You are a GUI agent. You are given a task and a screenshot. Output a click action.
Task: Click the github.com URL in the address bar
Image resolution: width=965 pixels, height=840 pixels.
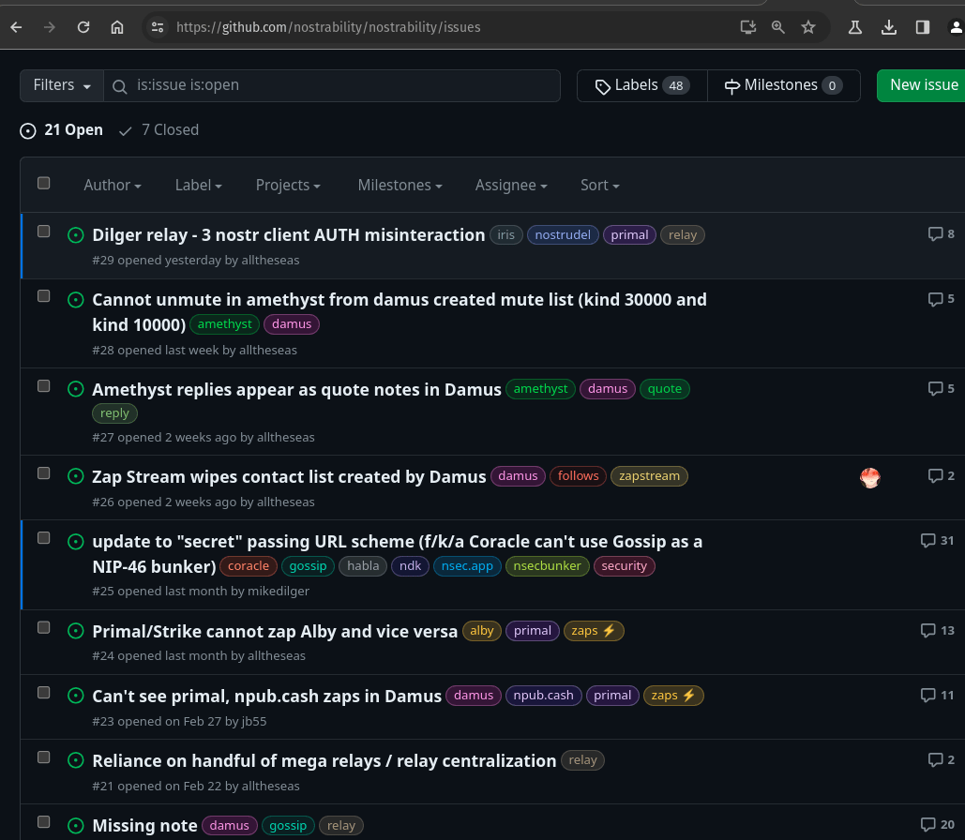click(x=328, y=27)
